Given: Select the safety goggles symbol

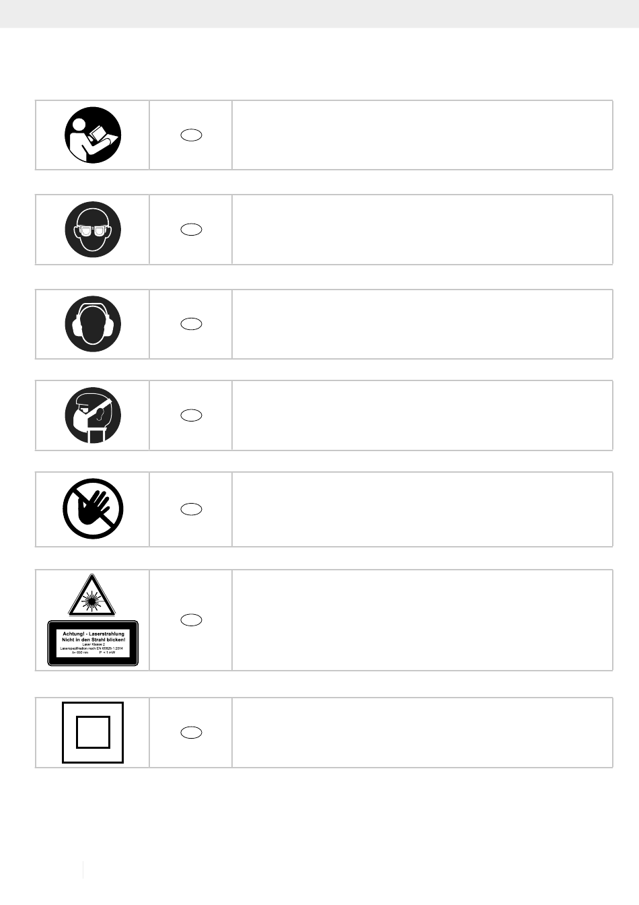Looking at the screenshot, I should 93,230.
